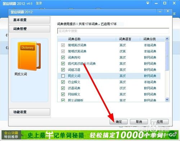Viewport: 180px width, 141px height.
Task: Uncheck the 现代英汉综合大词典 checkbox
Action: (63, 64)
